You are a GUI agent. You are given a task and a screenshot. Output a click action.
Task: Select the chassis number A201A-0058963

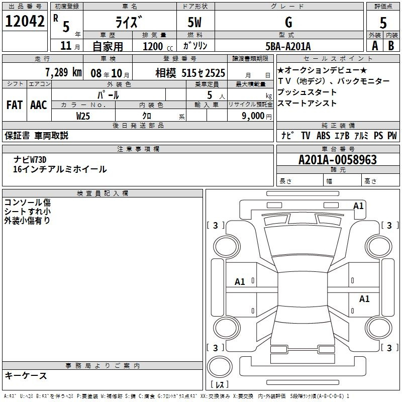[337, 160]
